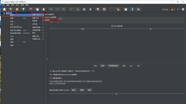Image resolution: width=186 pixels, height=104 pixels.
Task: Open the 帮助 menu in menu bar
Action: tap(27, 5)
